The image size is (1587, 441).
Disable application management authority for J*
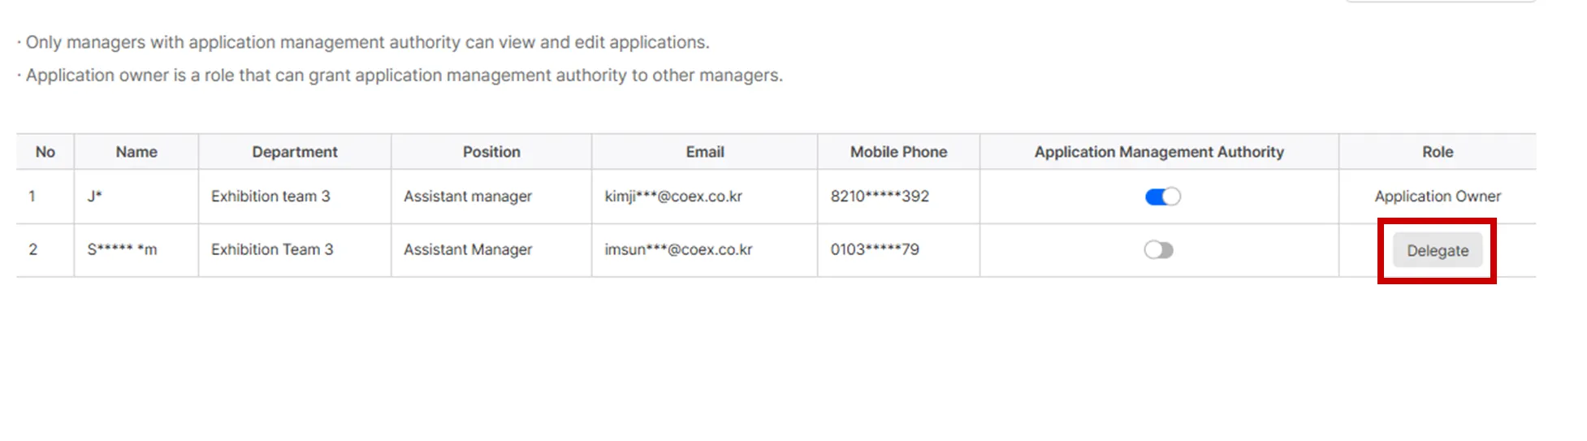coord(1162,197)
